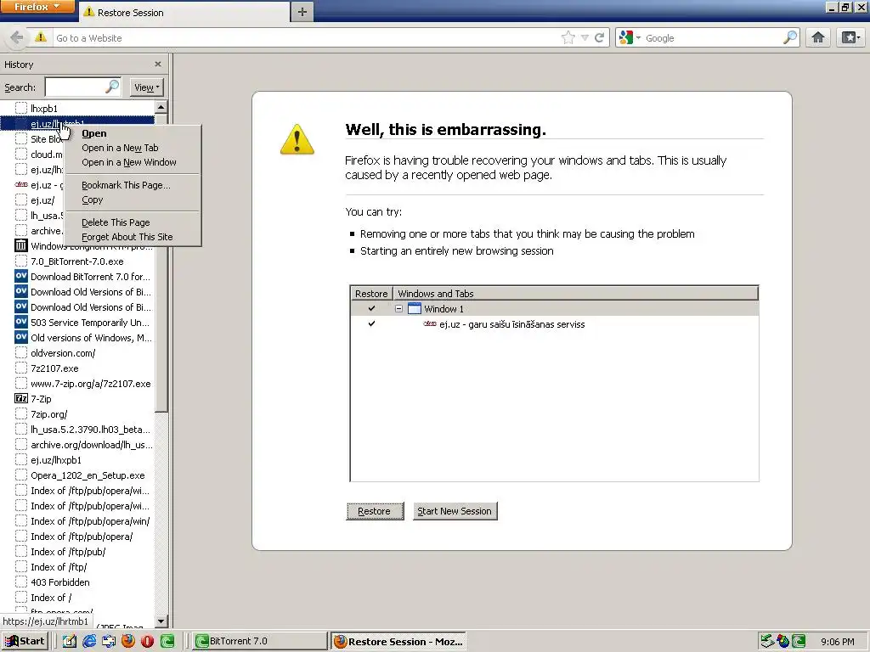Launch Internet Explorer from quick launch
The image size is (870, 652).
pyautogui.click(x=88, y=642)
